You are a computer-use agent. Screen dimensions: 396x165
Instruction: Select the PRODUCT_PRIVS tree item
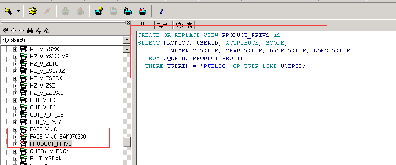(51, 144)
